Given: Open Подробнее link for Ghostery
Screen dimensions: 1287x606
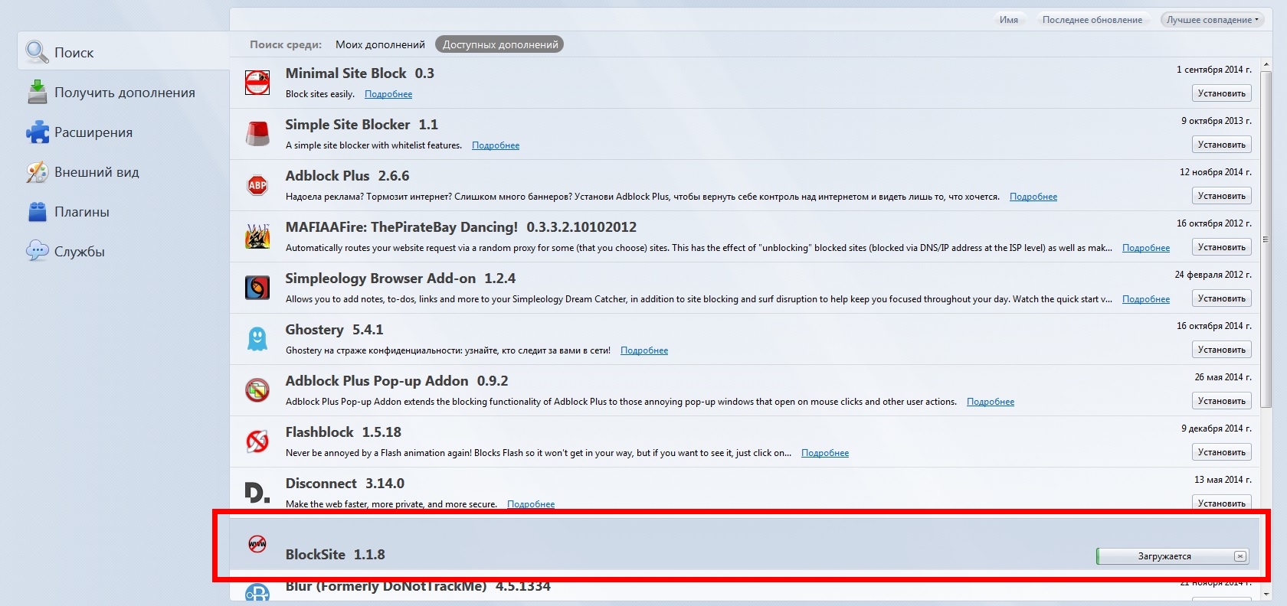Looking at the screenshot, I should (644, 350).
